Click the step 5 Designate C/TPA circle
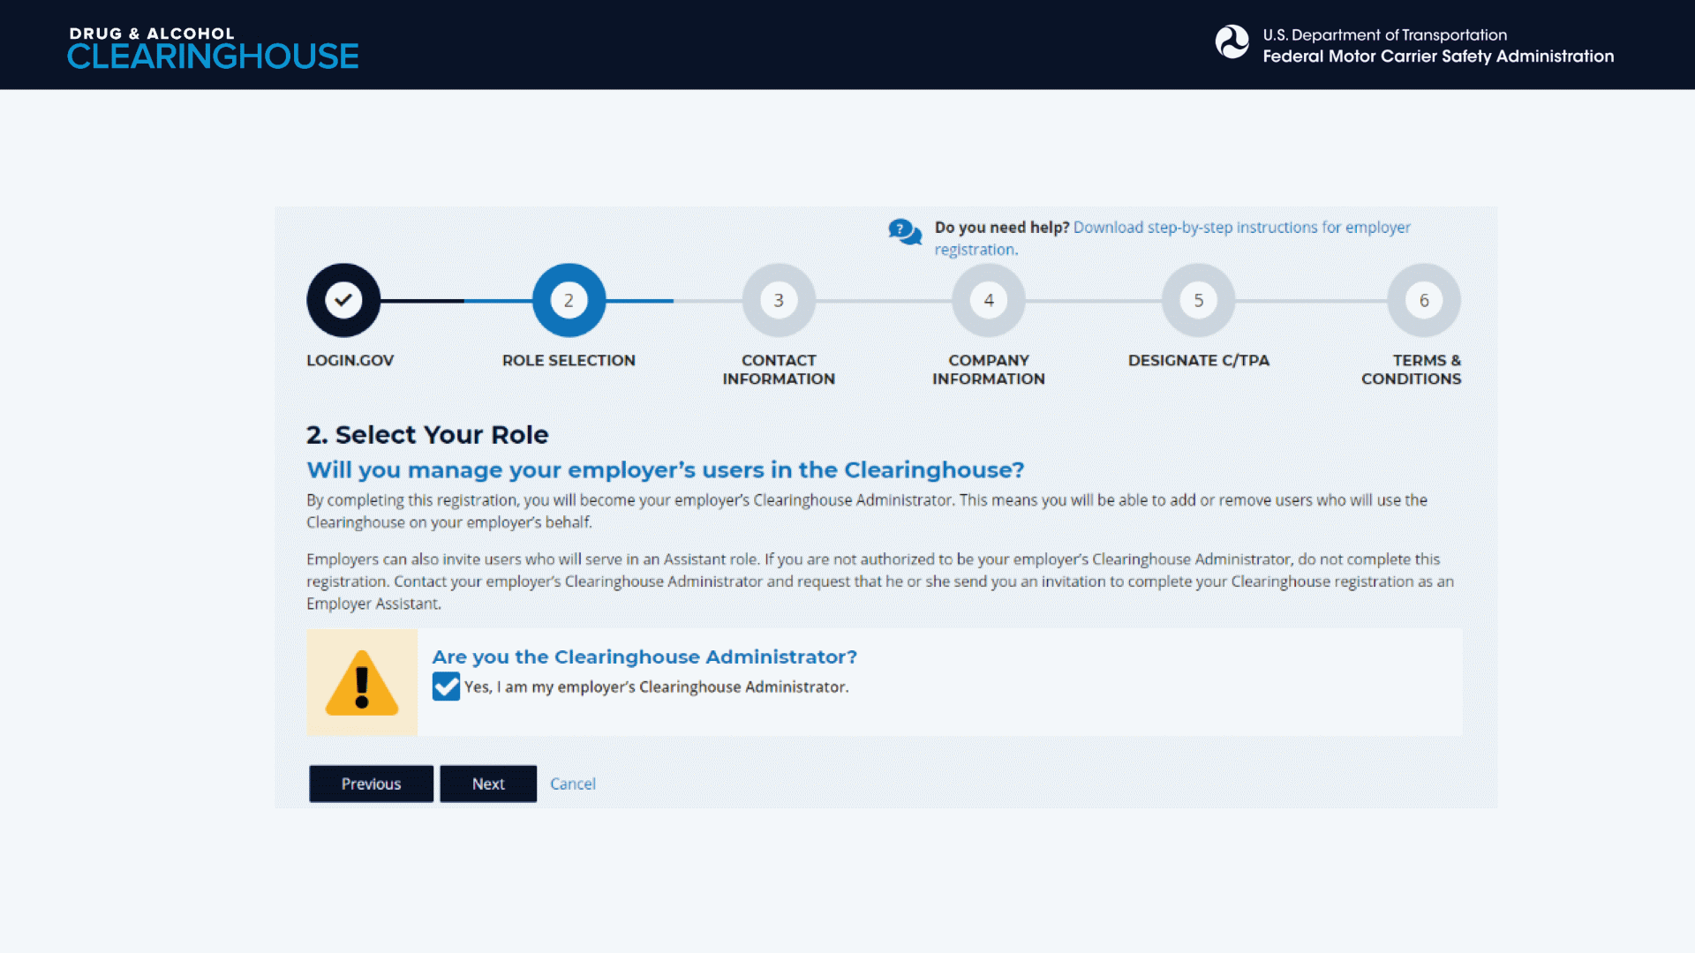 (1198, 300)
